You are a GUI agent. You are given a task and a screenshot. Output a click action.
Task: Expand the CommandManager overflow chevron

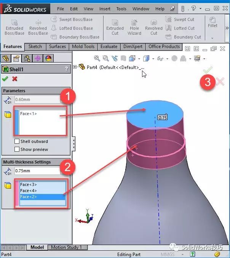point(227,28)
